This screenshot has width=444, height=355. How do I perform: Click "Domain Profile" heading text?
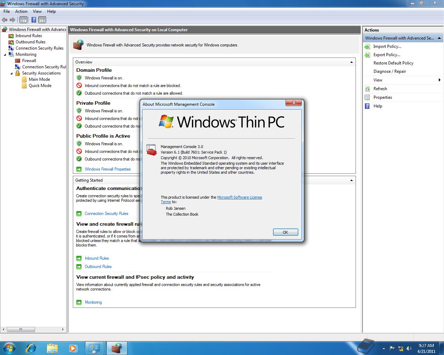coord(94,70)
